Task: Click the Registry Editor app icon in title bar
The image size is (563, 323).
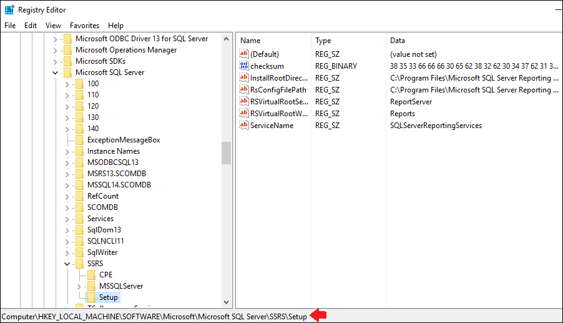Action: tap(9, 10)
